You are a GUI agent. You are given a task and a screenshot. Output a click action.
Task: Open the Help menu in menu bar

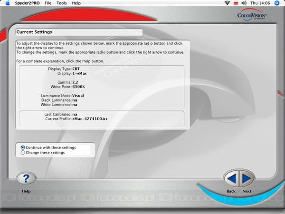(x=76, y=3)
